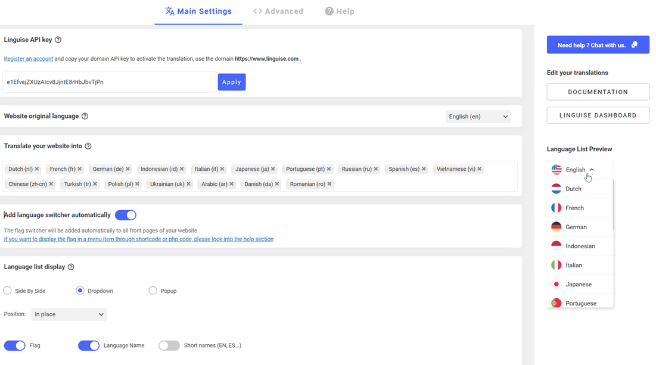
Task: Open help tooltip for Linguise API key
Action: pyautogui.click(x=58, y=40)
